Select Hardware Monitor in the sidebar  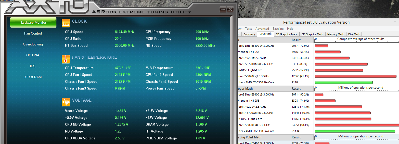[33, 22]
